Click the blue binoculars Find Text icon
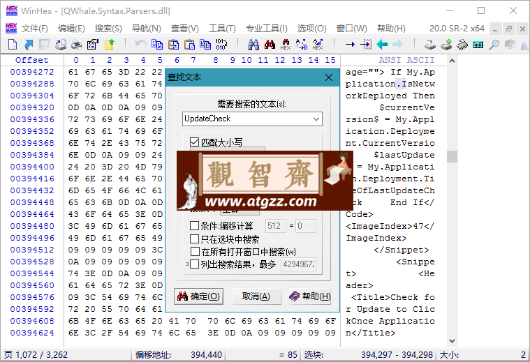The width and height of the screenshot is (530, 362). tap(253, 44)
